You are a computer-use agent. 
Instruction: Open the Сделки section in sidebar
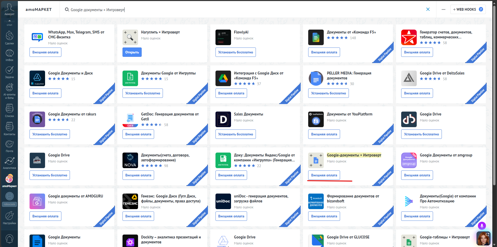coord(9,38)
